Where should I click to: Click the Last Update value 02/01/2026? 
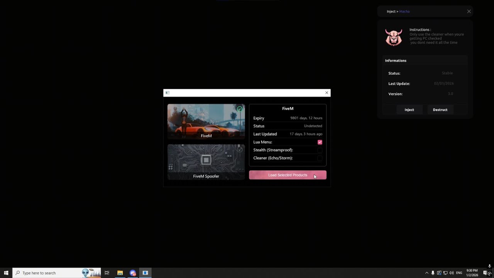click(443, 83)
